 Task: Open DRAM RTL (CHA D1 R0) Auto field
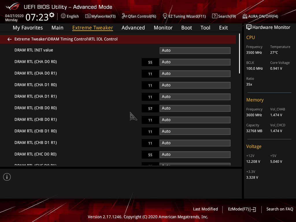pyautogui.click(x=195, y=85)
